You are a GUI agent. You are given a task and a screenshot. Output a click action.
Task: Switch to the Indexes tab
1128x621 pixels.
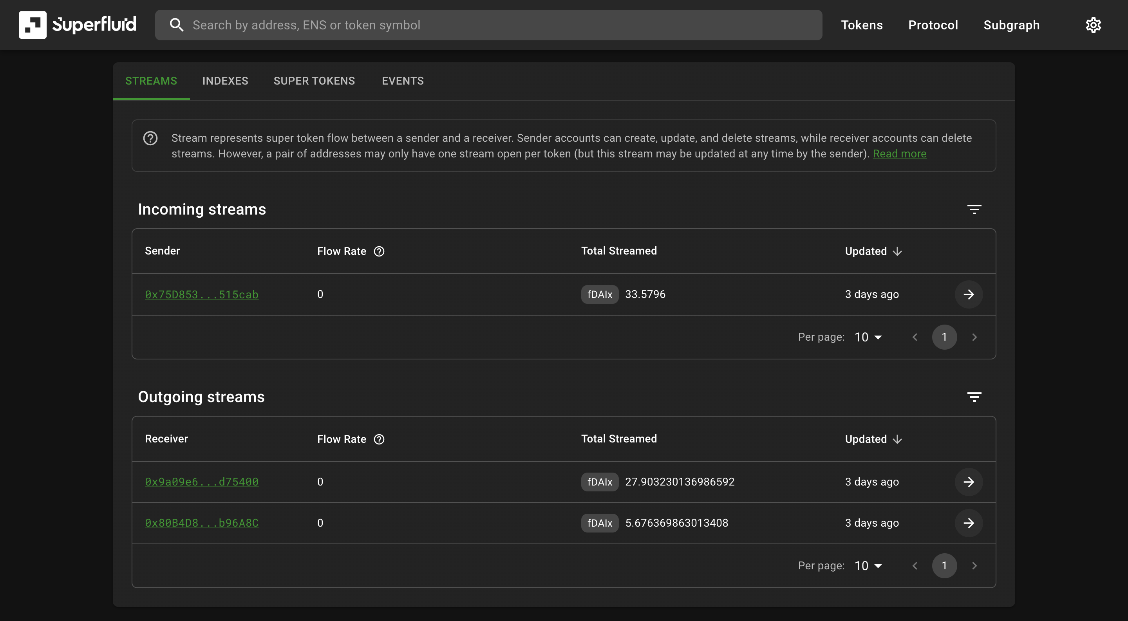tap(225, 81)
